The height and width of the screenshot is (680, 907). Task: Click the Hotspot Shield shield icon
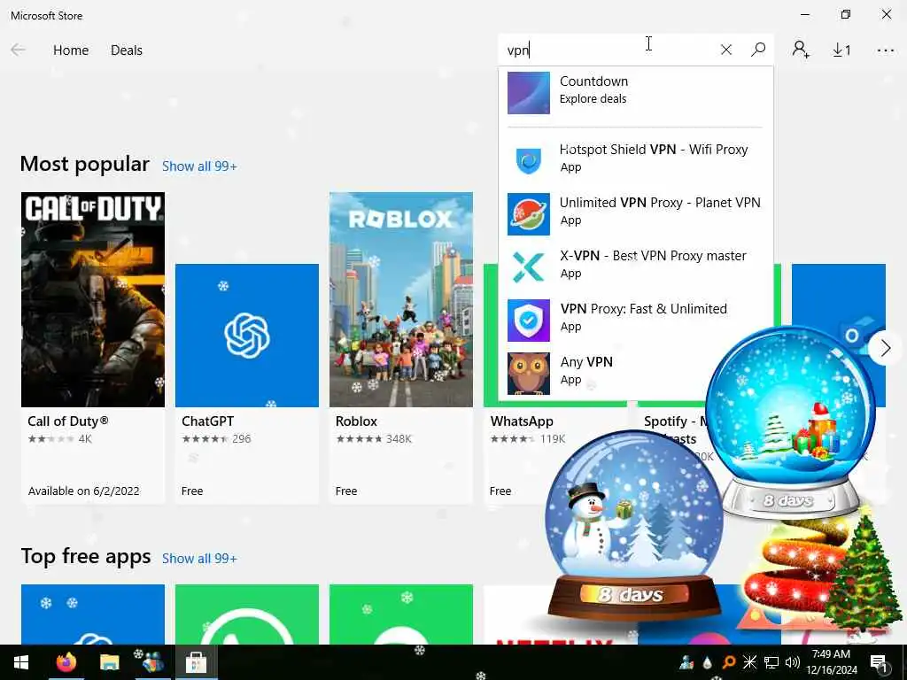pos(528,161)
